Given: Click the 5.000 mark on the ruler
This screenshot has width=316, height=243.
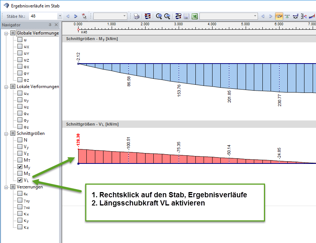Looking at the screenshot, I should pyautogui.click(x=245, y=24).
